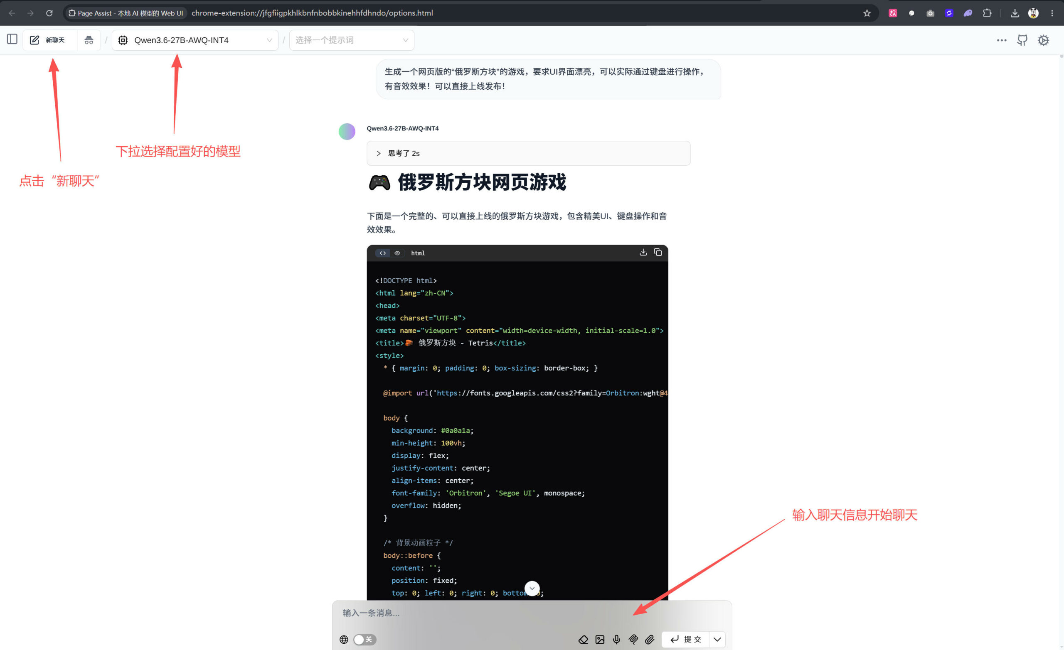Go back in browser history
1064x650 pixels.
pyautogui.click(x=12, y=13)
